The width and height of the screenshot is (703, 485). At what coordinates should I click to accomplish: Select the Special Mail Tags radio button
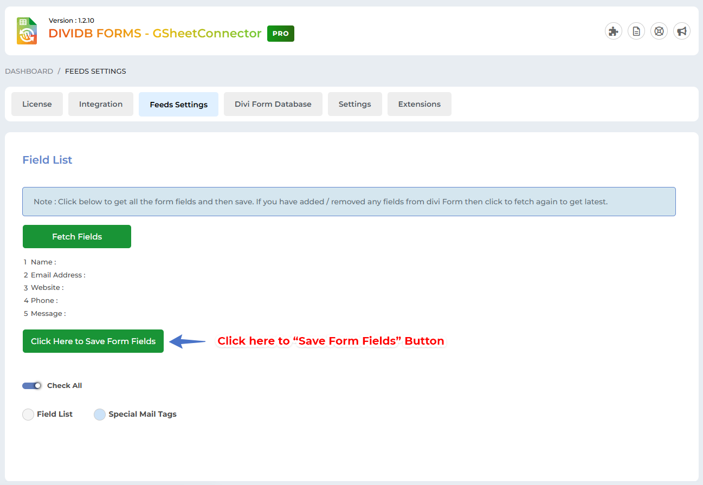pyautogui.click(x=100, y=415)
